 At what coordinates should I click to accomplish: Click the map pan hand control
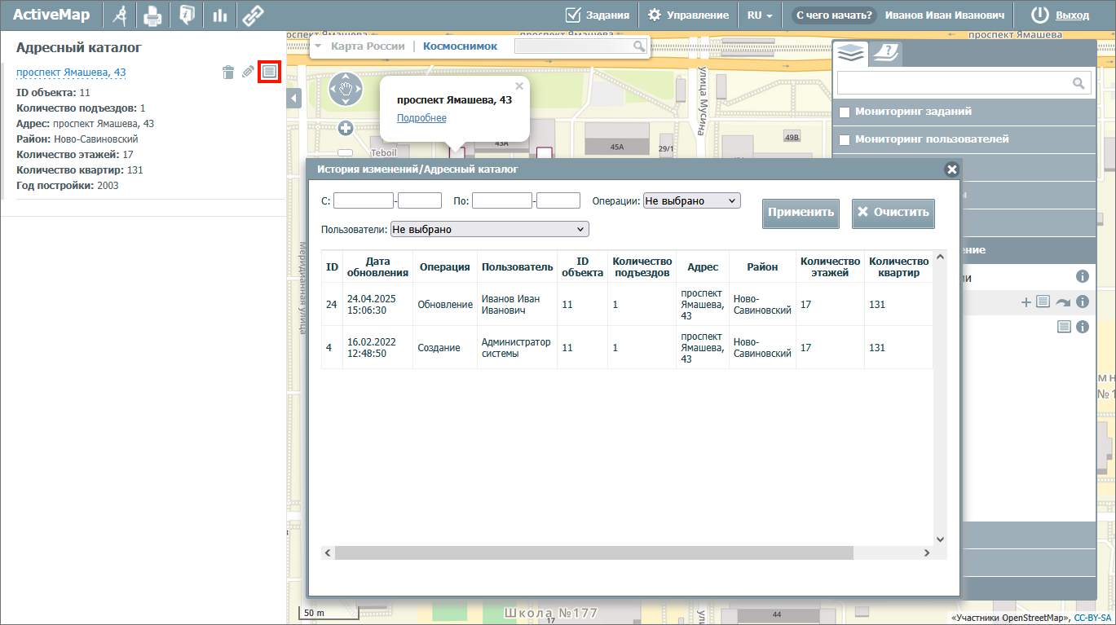(346, 89)
